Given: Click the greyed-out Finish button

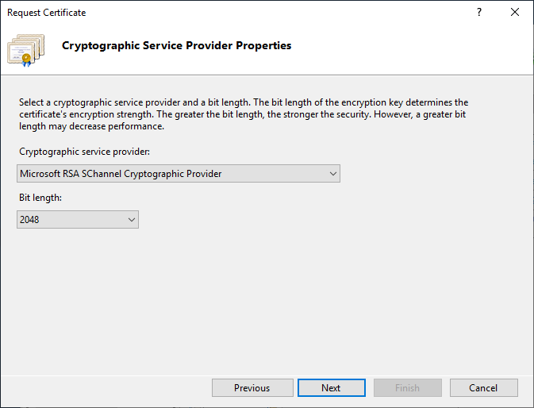Looking at the screenshot, I should point(407,388).
